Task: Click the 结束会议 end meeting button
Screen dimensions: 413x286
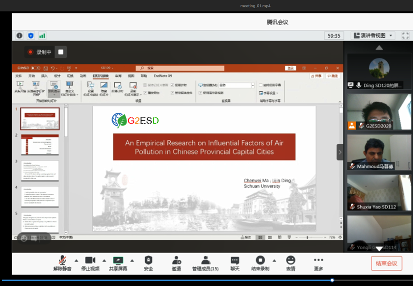Action: [x=386, y=264]
